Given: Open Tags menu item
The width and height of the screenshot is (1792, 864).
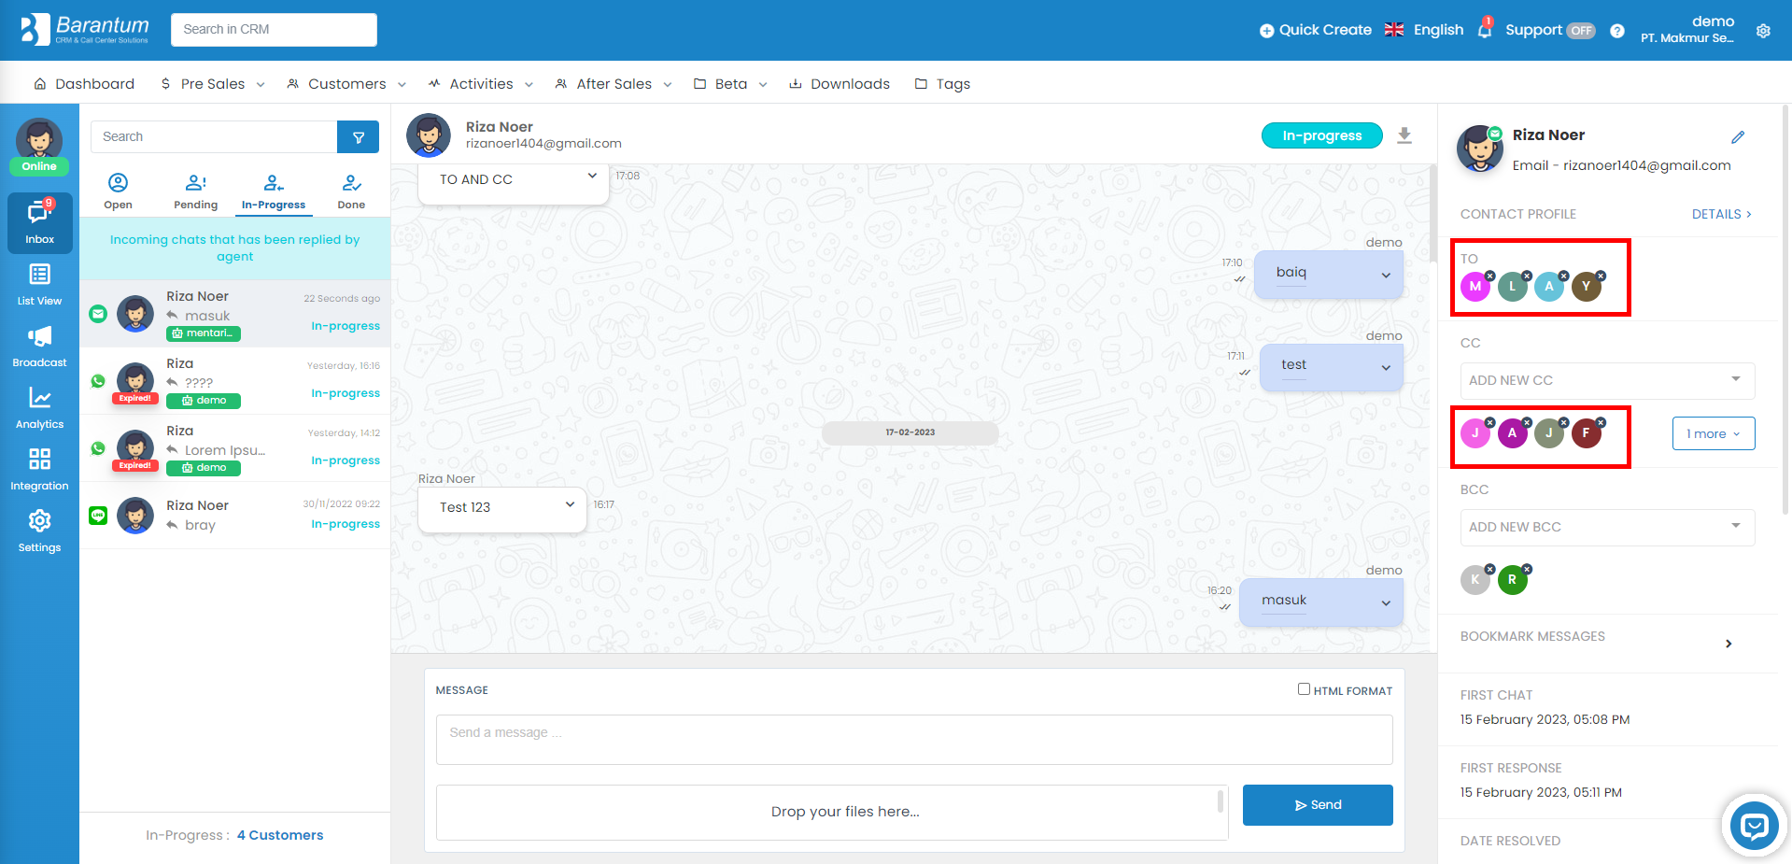Looking at the screenshot, I should 942,84.
